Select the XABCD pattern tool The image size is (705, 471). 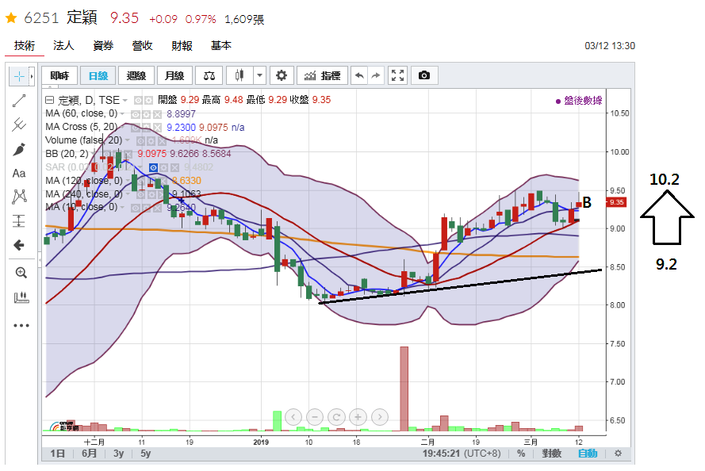(x=19, y=197)
